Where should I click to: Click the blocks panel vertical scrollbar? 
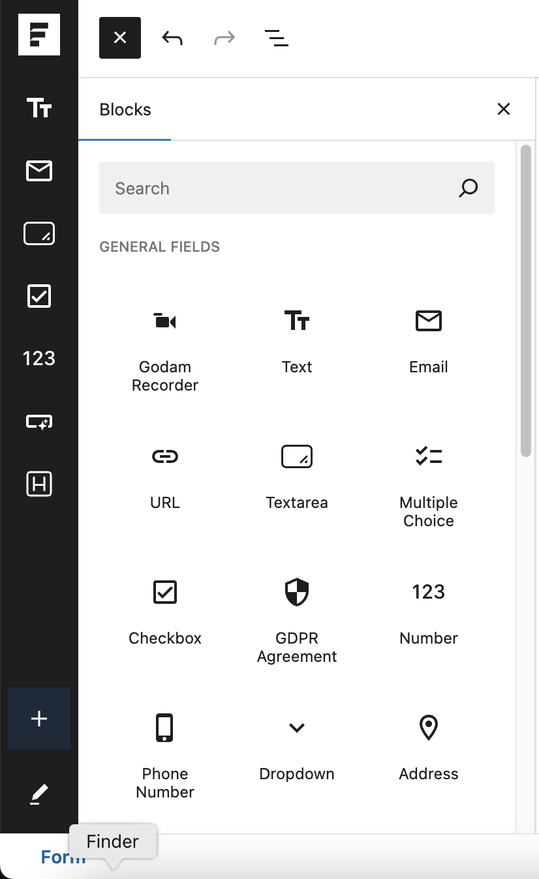pos(526,300)
